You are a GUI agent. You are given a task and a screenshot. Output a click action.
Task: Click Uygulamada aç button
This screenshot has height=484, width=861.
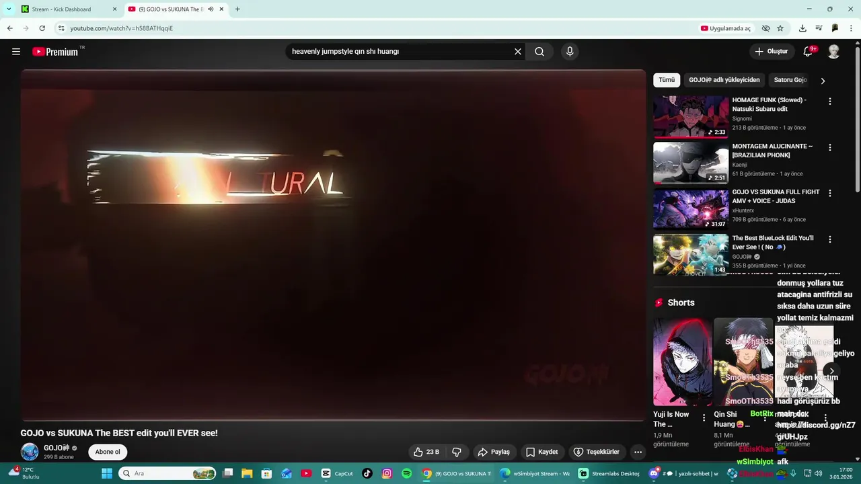click(726, 28)
